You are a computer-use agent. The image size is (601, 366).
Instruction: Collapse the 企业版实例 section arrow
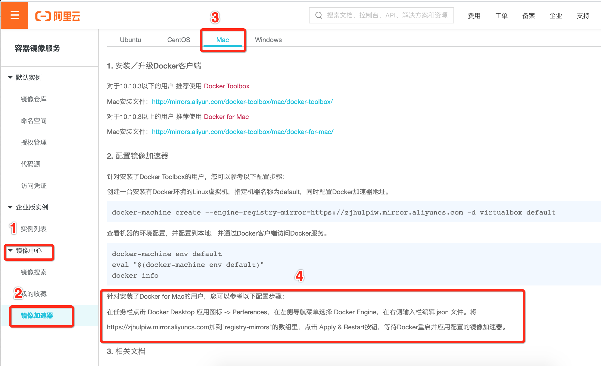coord(10,207)
